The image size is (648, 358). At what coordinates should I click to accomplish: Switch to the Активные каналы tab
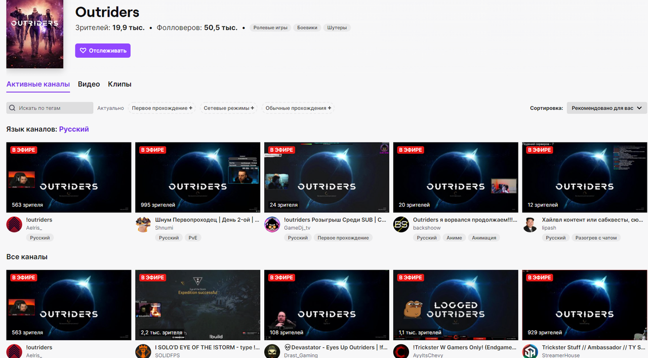pyautogui.click(x=38, y=84)
